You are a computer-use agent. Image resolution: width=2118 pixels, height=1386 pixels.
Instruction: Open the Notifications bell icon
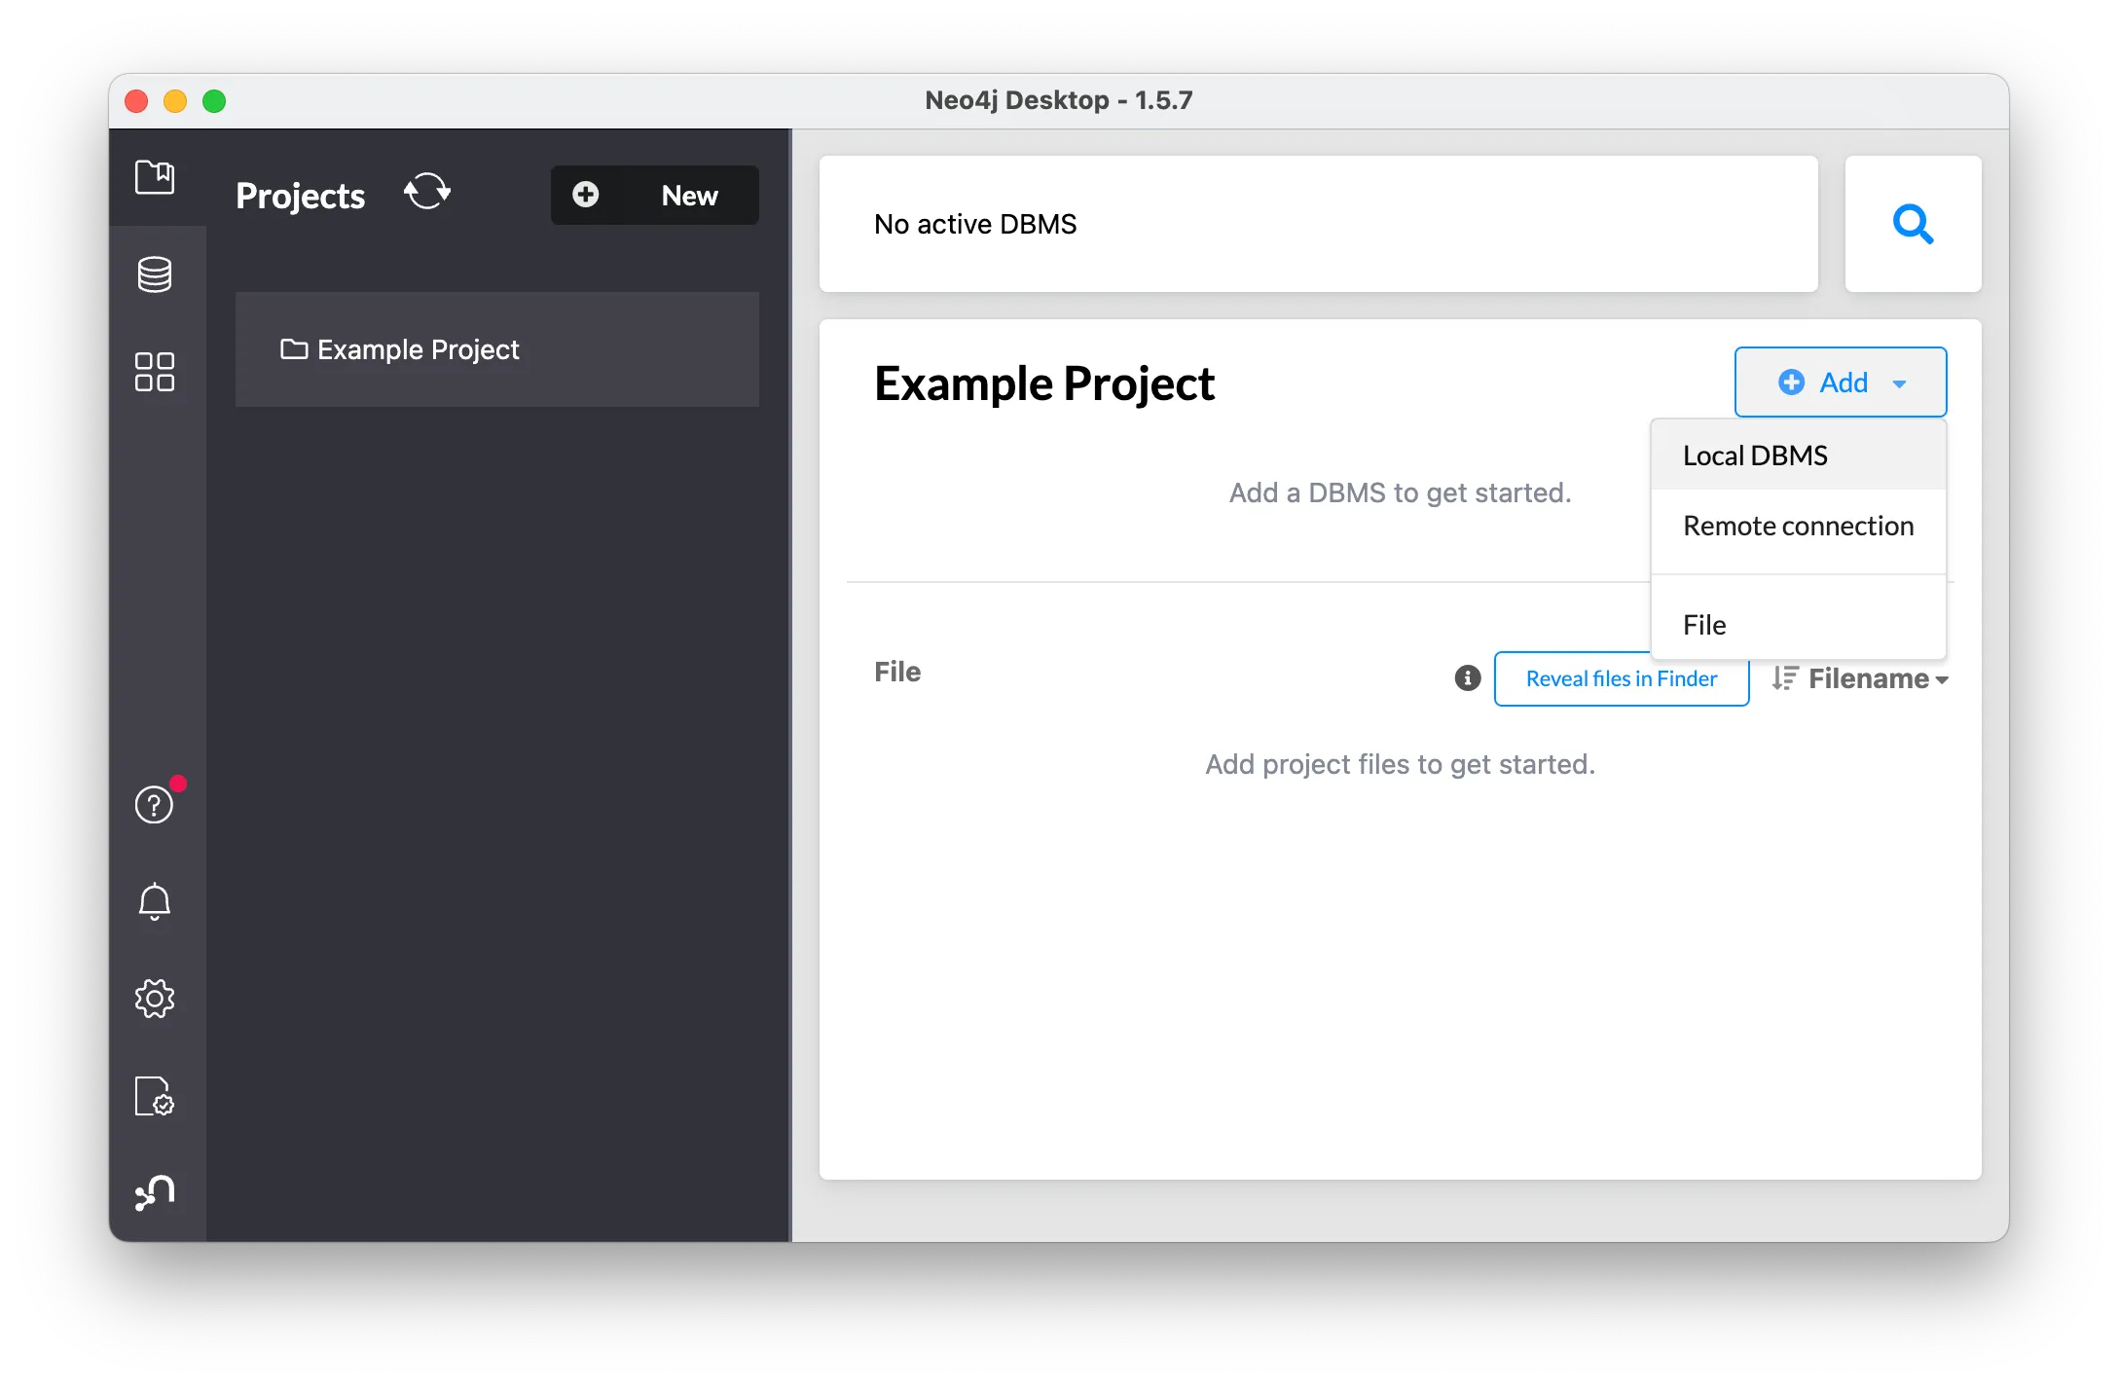pos(155,901)
